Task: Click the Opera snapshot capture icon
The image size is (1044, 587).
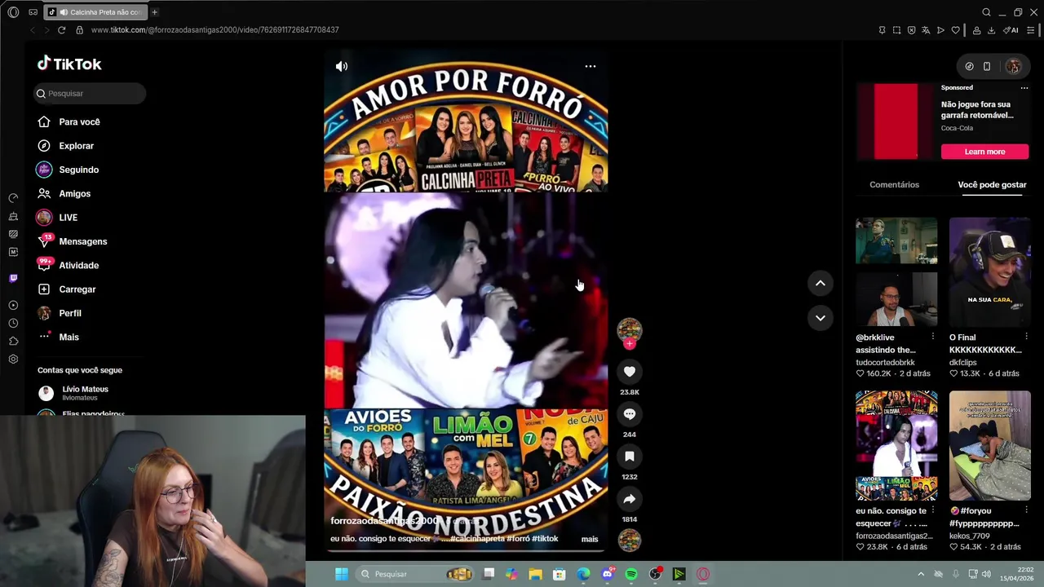Action: [x=896, y=30]
